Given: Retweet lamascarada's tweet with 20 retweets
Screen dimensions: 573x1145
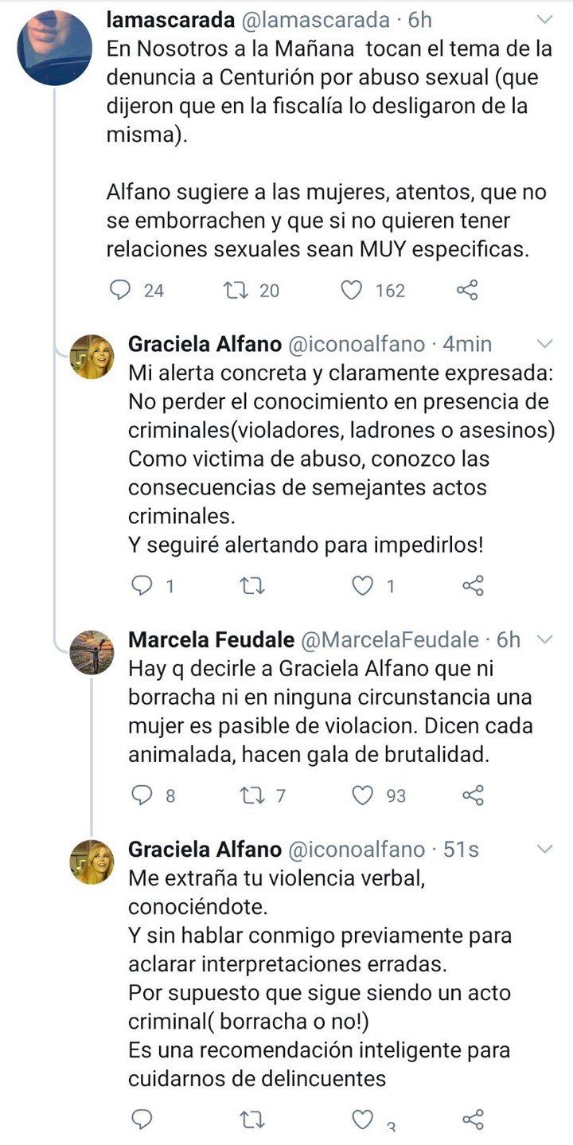Looking at the screenshot, I should (236, 290).
